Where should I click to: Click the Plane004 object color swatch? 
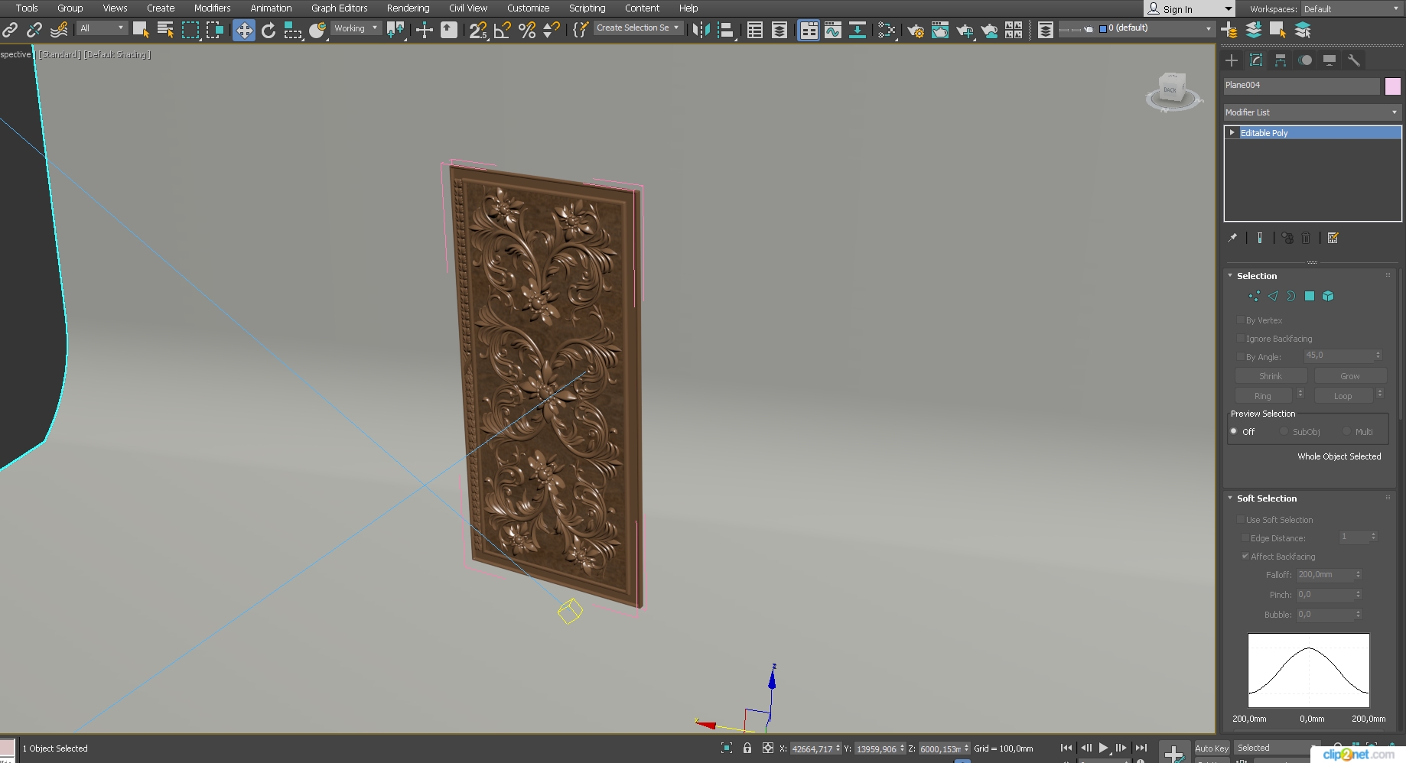1392,86
